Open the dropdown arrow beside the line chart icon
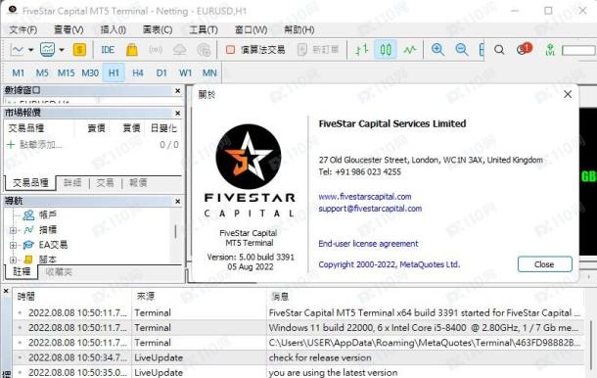This screenshot has height=378, width=597. pos(31,50)
